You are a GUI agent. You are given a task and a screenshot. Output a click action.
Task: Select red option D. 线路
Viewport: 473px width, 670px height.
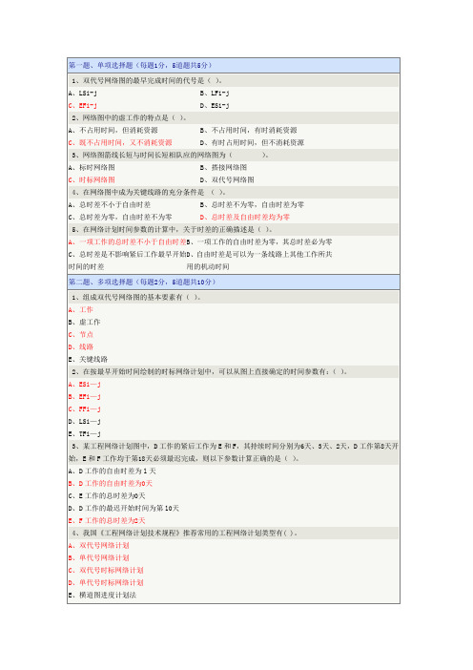click(x=81, y=346)
